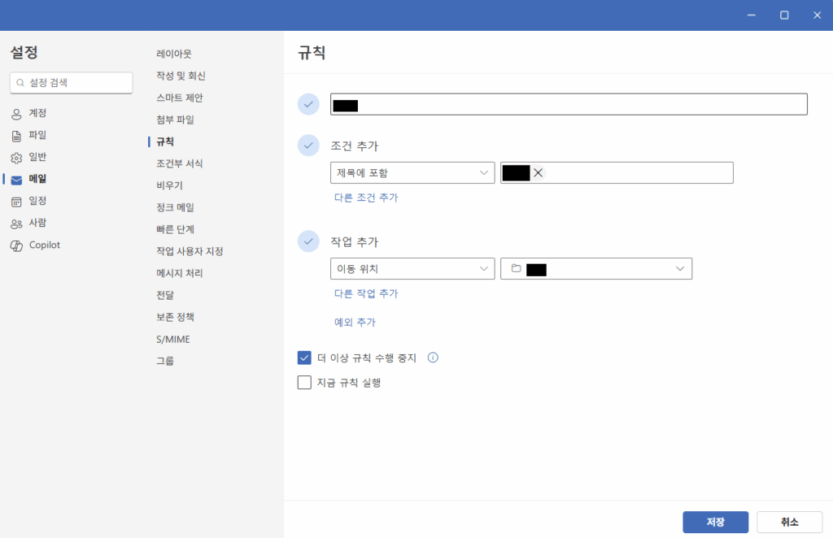
Task: Click the info icon beside 더 이상 규칙 수행 중지
Action: [x=432, y=358]
